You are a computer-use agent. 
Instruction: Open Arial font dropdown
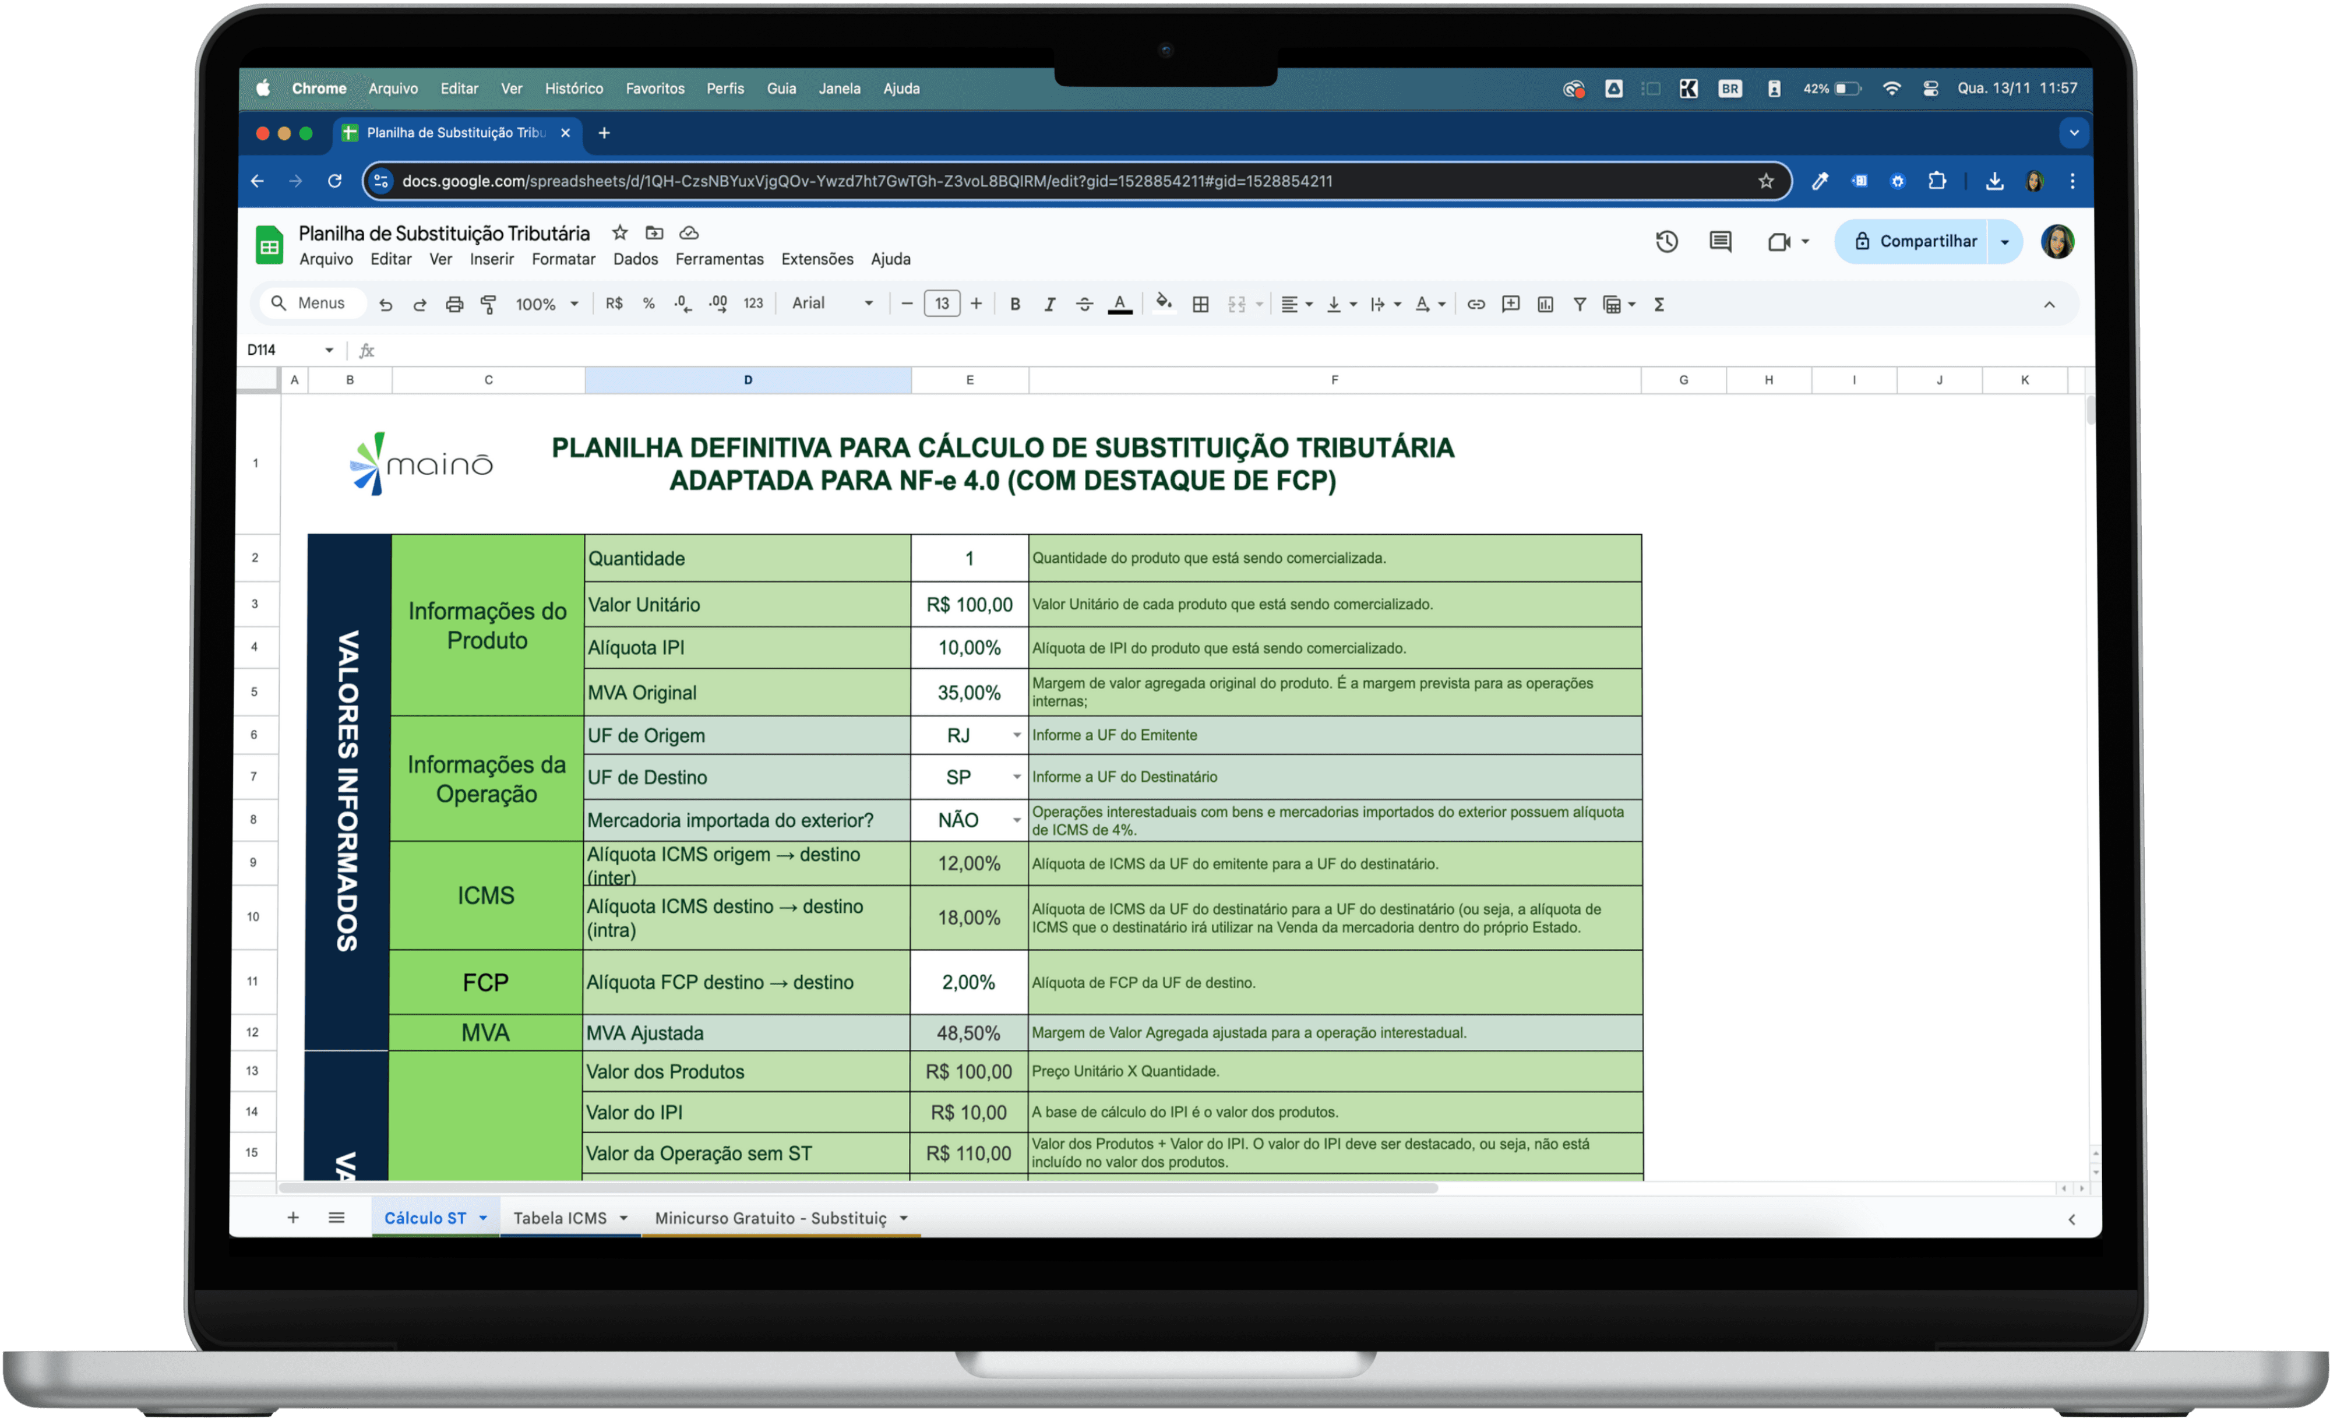[x=832, y=304]
